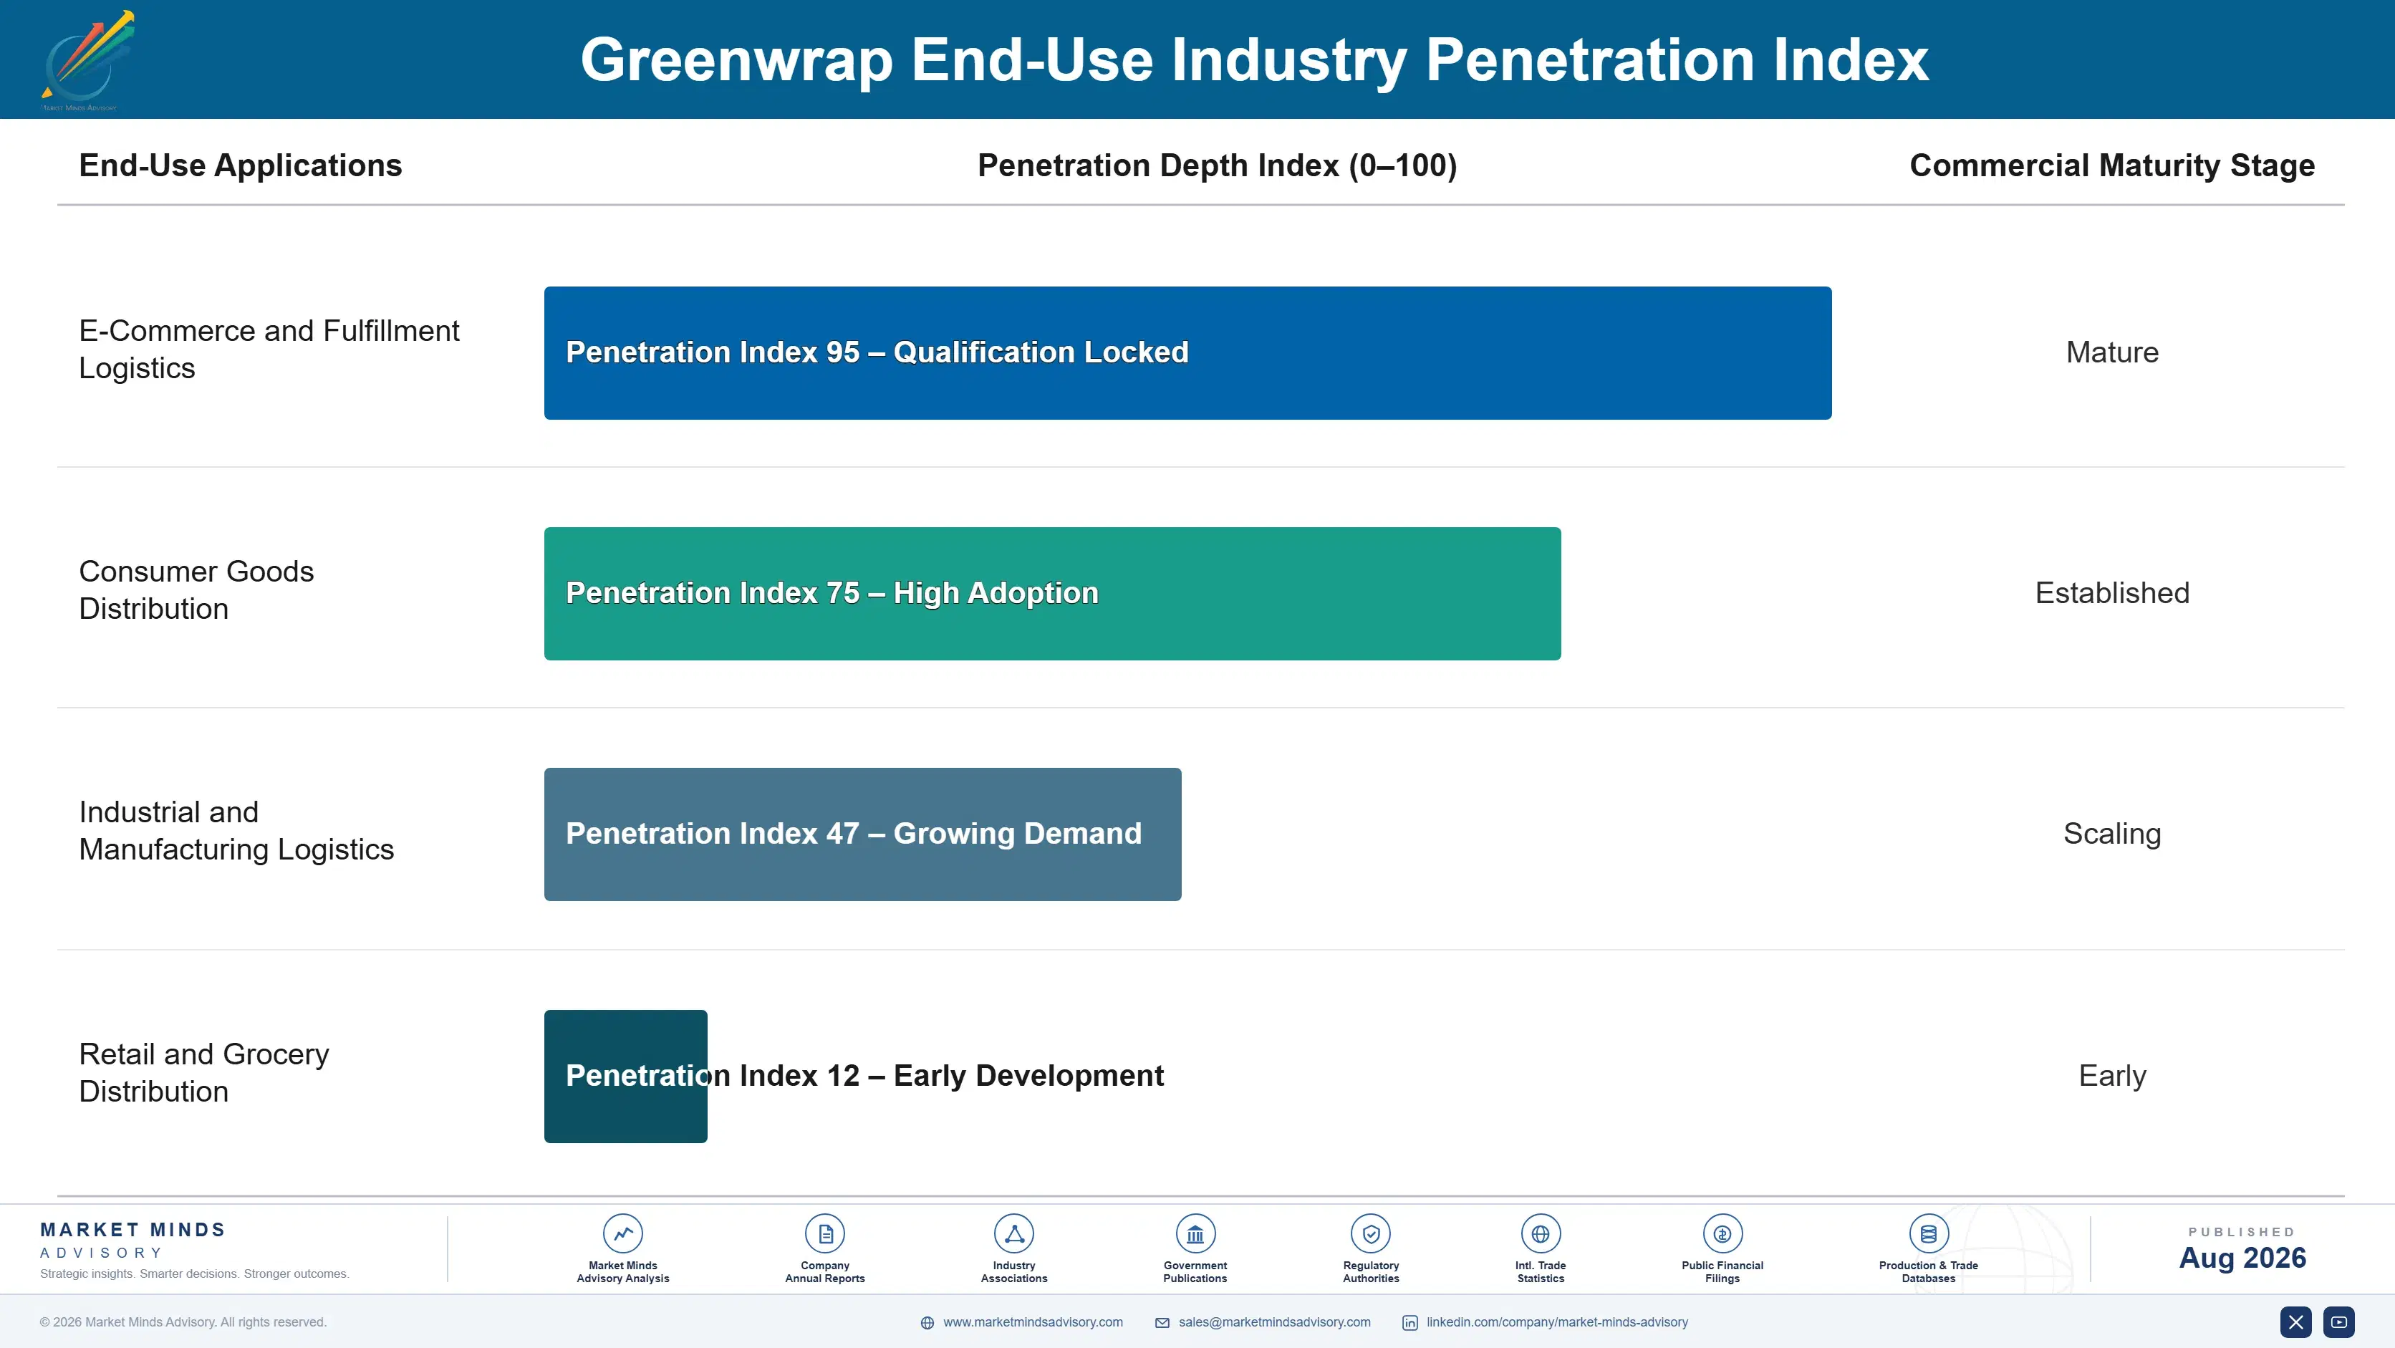Open linkedin.com/company/market-minds-advisory link
2395x1348 pixels.
(1557, 1322)
